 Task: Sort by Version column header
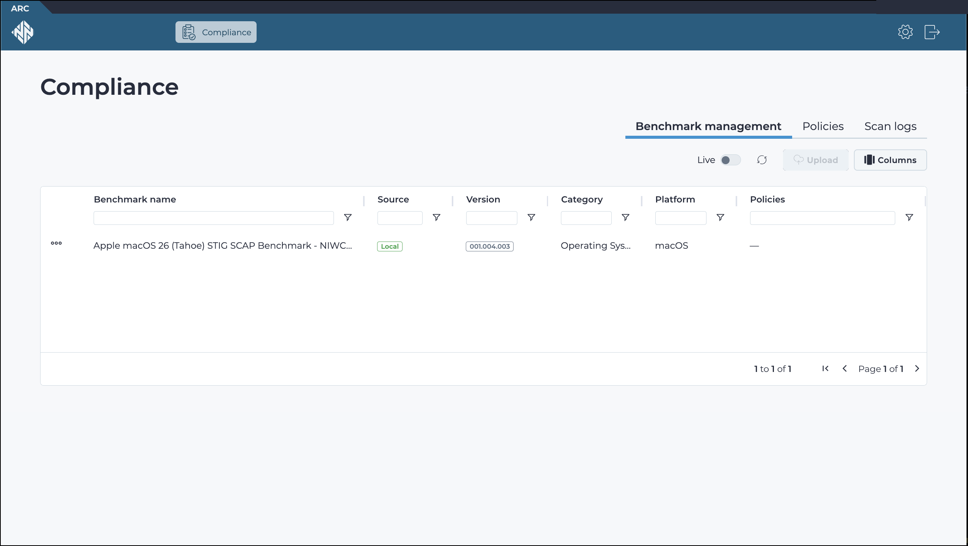[483, 199]
